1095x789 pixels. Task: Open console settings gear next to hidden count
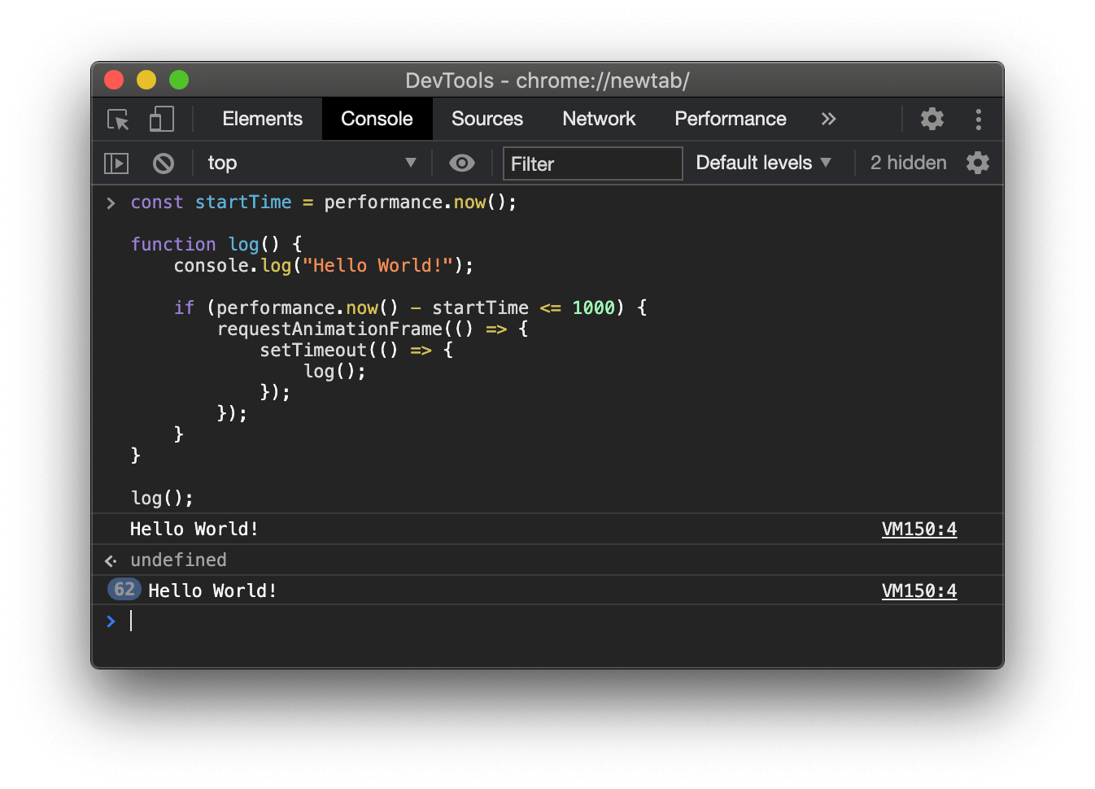coord(977,163)
